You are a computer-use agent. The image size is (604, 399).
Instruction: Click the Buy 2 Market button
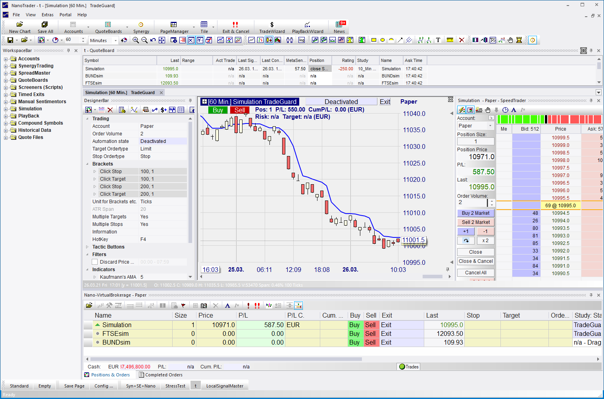(475, 213)
